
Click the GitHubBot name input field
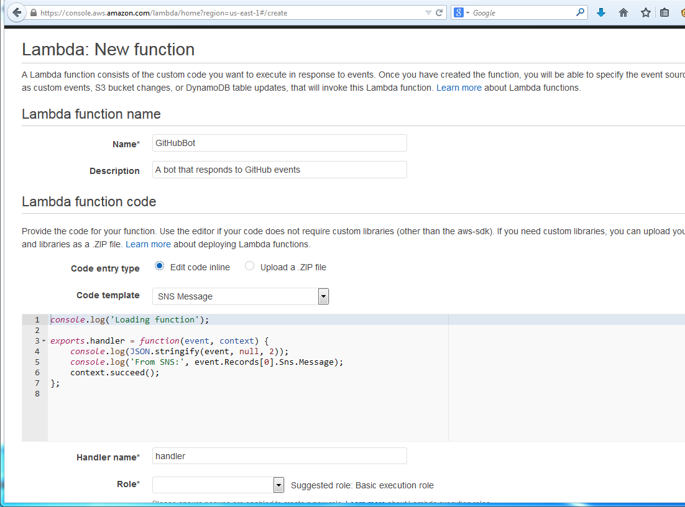[x=280, y=142]
